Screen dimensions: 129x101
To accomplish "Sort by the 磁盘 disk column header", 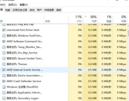I will click(105, 19).
